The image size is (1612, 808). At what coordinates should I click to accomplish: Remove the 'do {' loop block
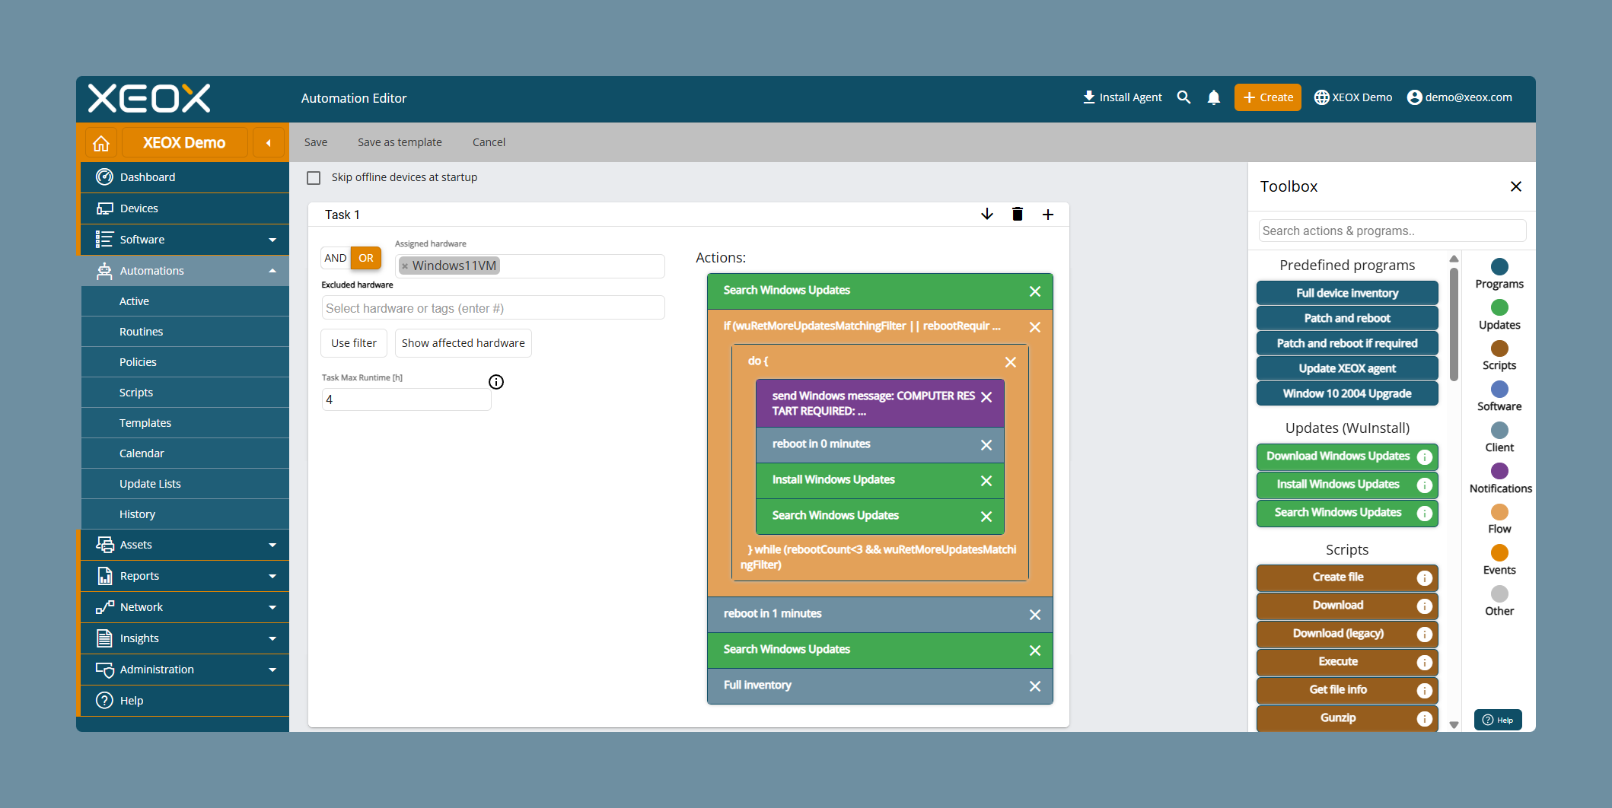click(x=1011, y=362)
